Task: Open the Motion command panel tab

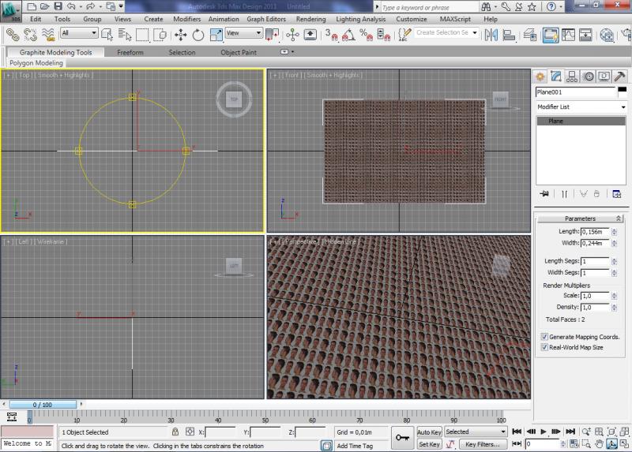Action: point(589,77)
